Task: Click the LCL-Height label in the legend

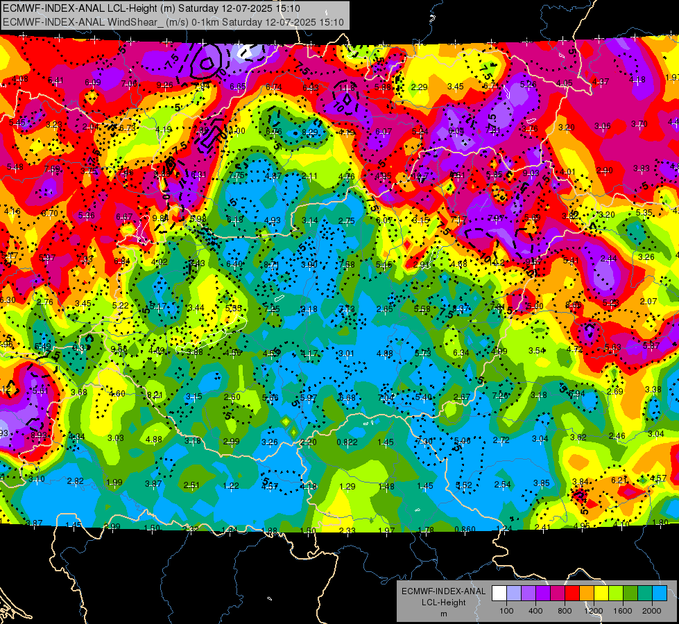Action: click(x=443, y=603)
